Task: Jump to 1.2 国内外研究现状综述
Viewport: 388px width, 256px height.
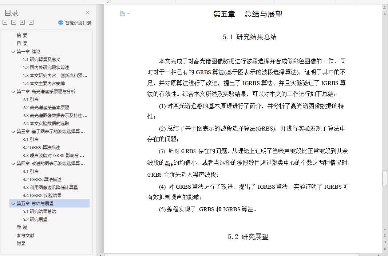Action: pos(46,68)
